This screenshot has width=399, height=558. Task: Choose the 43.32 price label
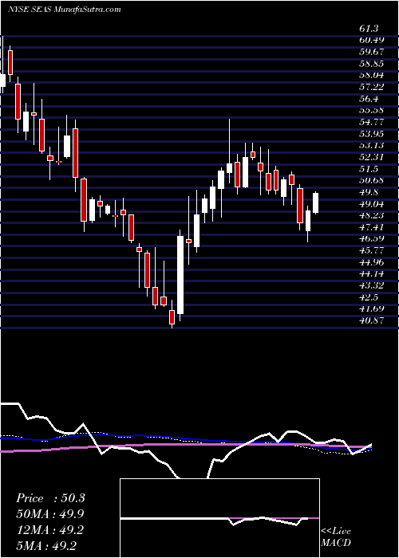[372, 286]
